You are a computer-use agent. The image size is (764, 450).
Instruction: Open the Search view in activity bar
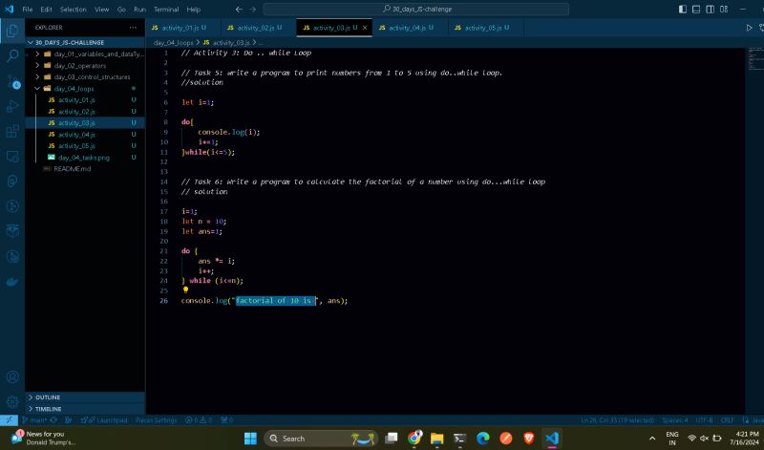12,55
